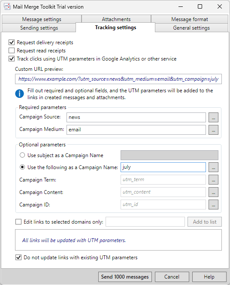Click the Help button
This screenshot has height=285, width=230.
point(209,277)
